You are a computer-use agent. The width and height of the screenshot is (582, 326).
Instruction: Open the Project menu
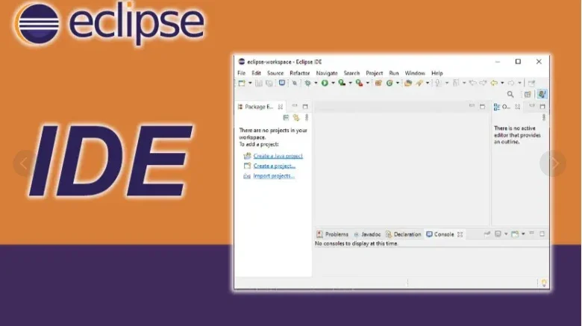pyautogui.click(x=374, y=73)
